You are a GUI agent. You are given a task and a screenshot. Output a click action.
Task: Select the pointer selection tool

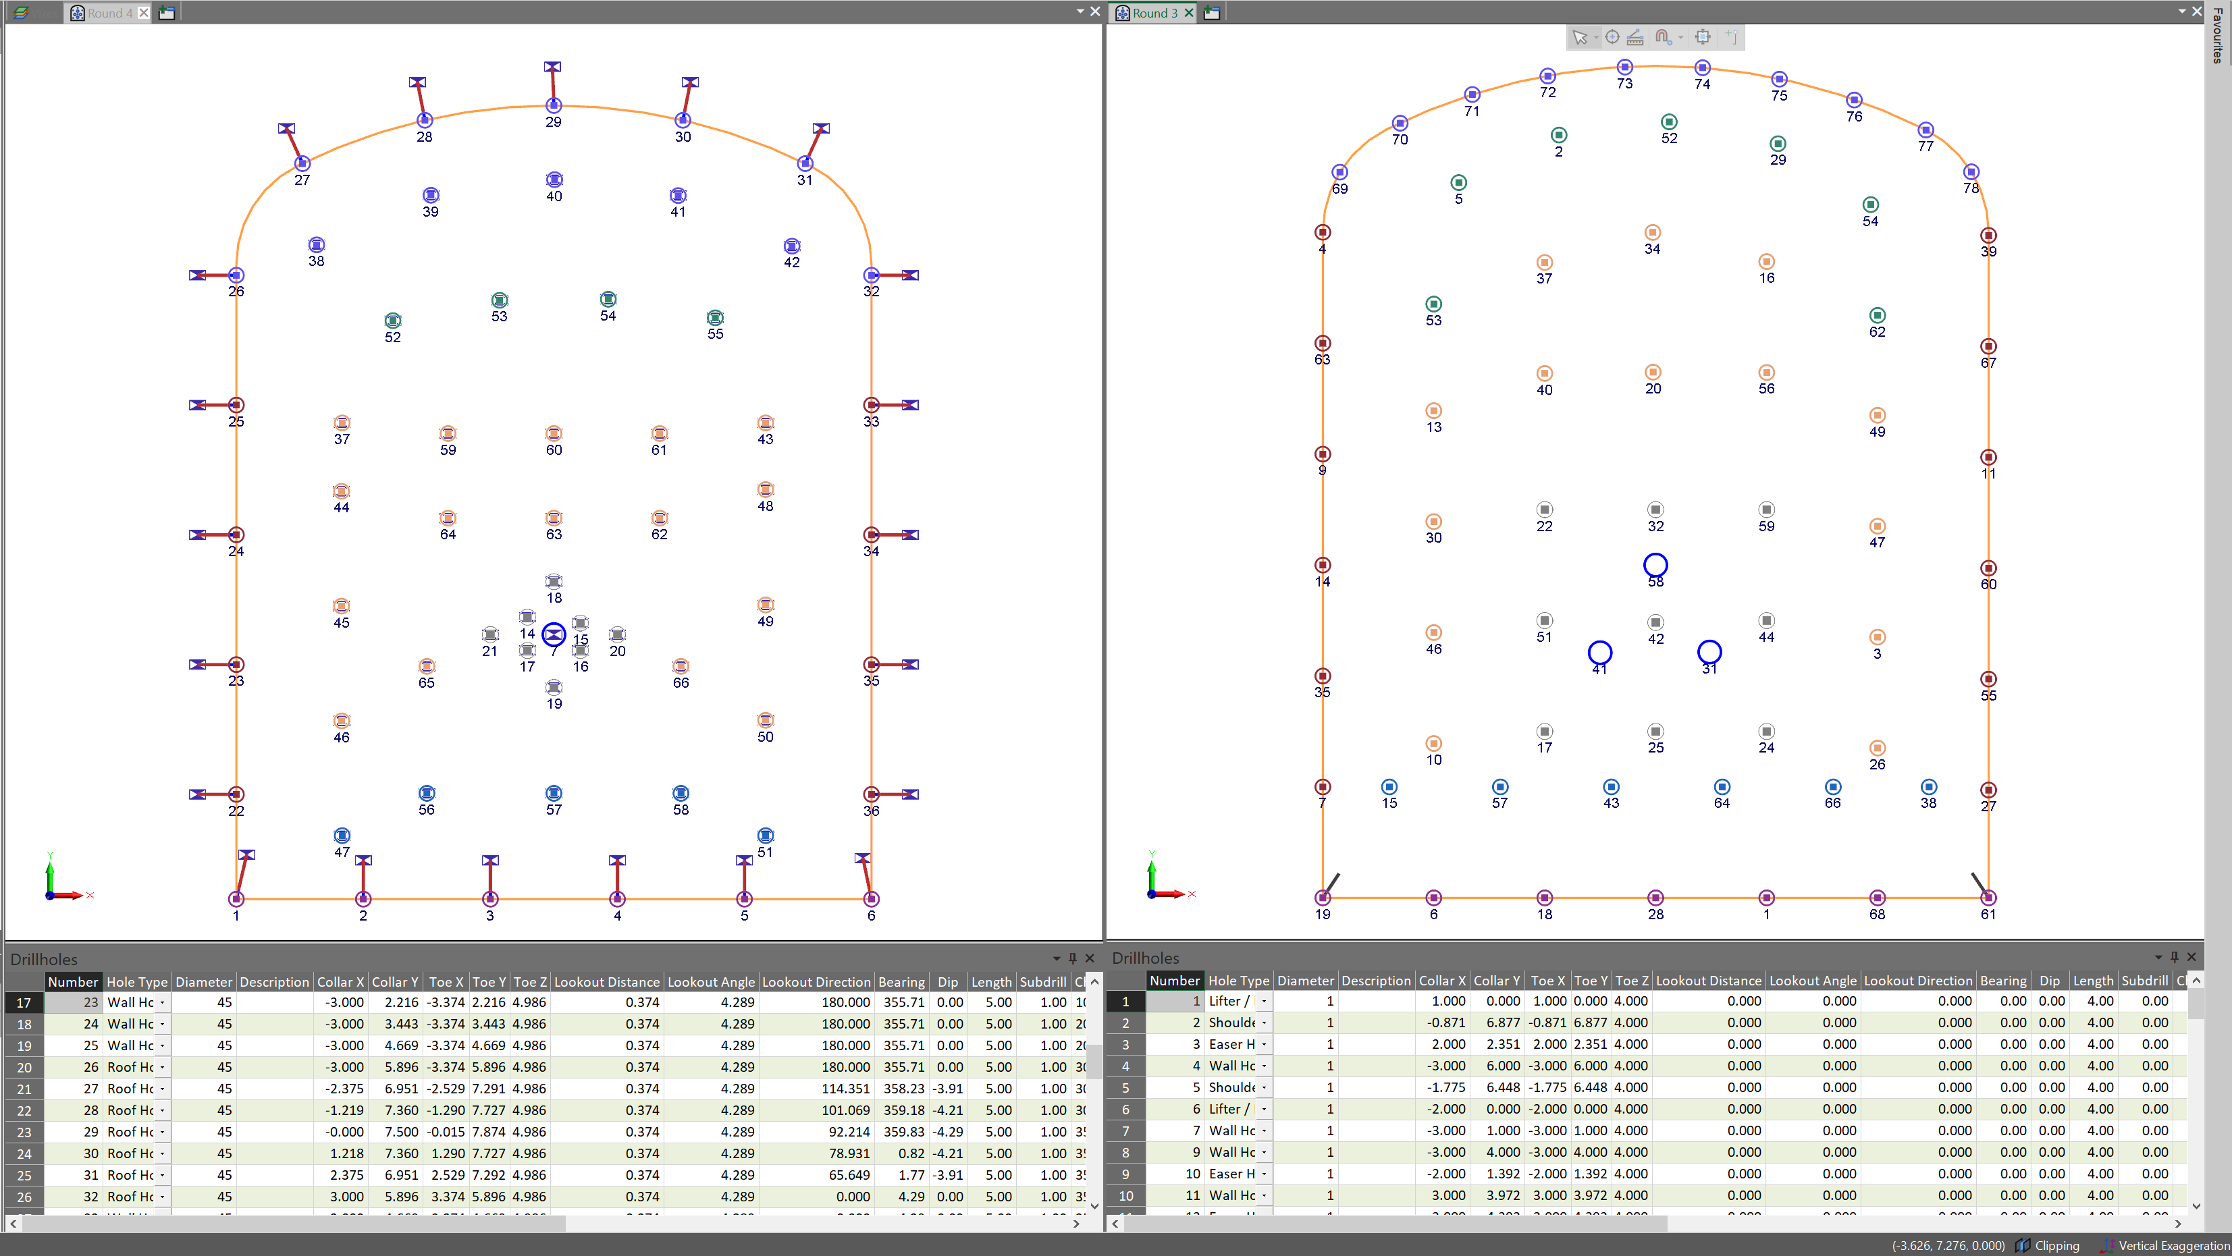[x=1578, y=37]
